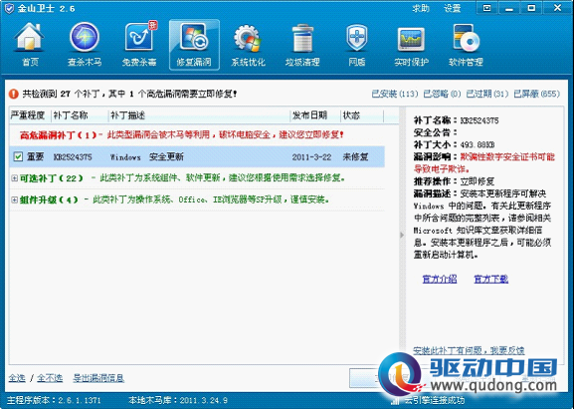This screenshot has width=574, height=409.
Task: Click the orange warning exclamation icon
Action: click(14, 95)
